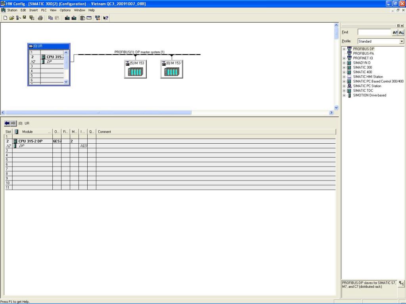Expand the SIMATIC TDC catalog node
This screenshot has width=406, height=304.
(344, 91)
